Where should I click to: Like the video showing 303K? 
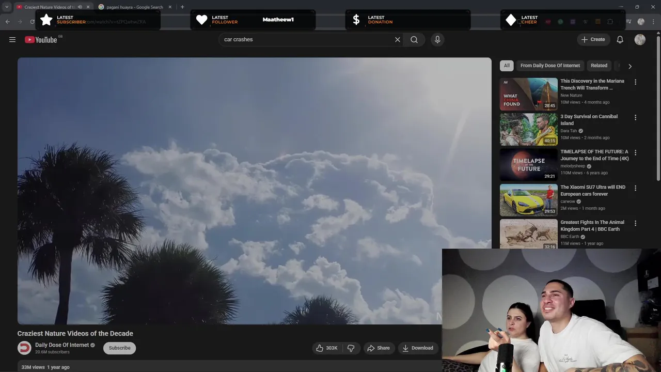coord(326,348)
